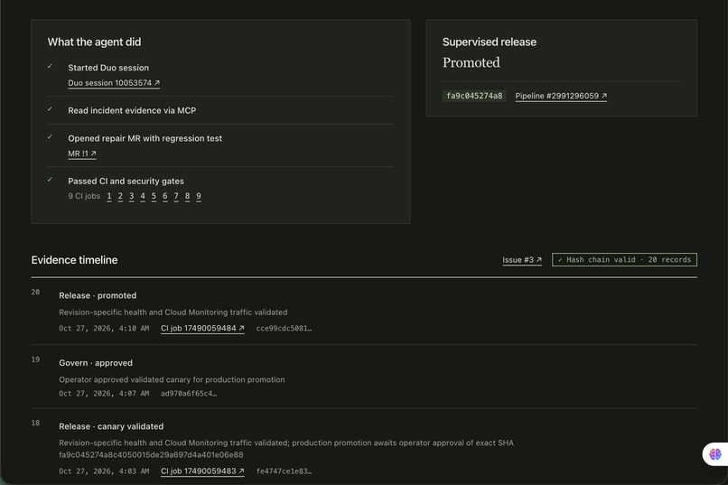
Task: Click the Evidence timeline heading
Action: pyautogui.click(x=74, y=260)
